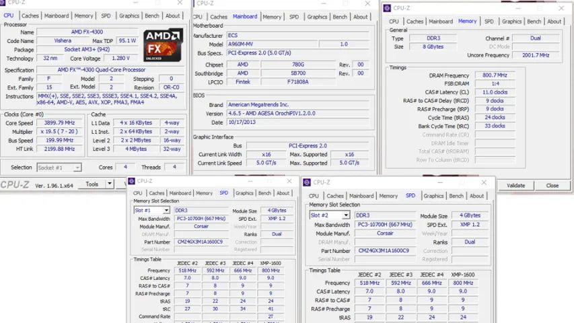Click the DRAM Frequency value 800.7 MHz
This screenshot has width=574, height=323.
495,75
